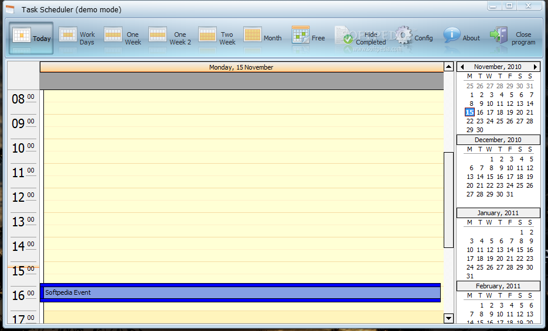
Task: Go to next month in mini calendar
Action: click(x=535, y=67)
